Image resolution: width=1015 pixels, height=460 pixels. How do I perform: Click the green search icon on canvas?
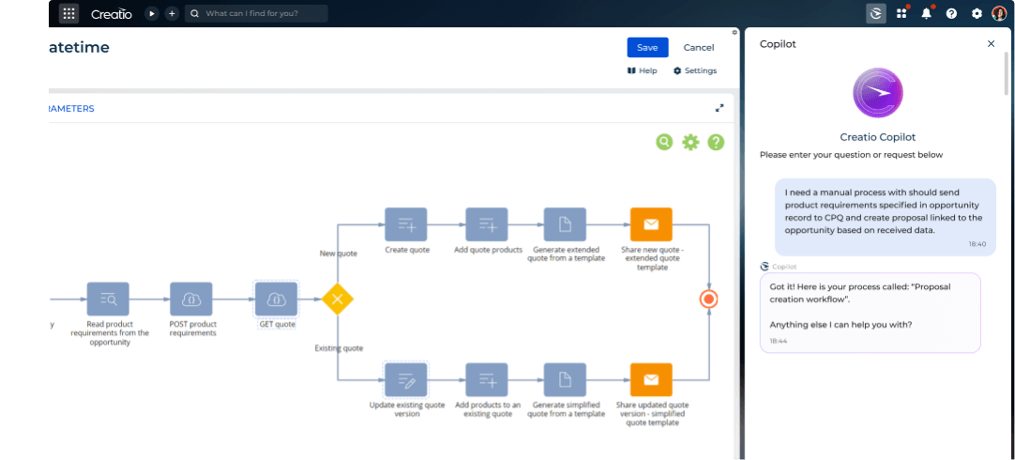[x=664, y=142]
